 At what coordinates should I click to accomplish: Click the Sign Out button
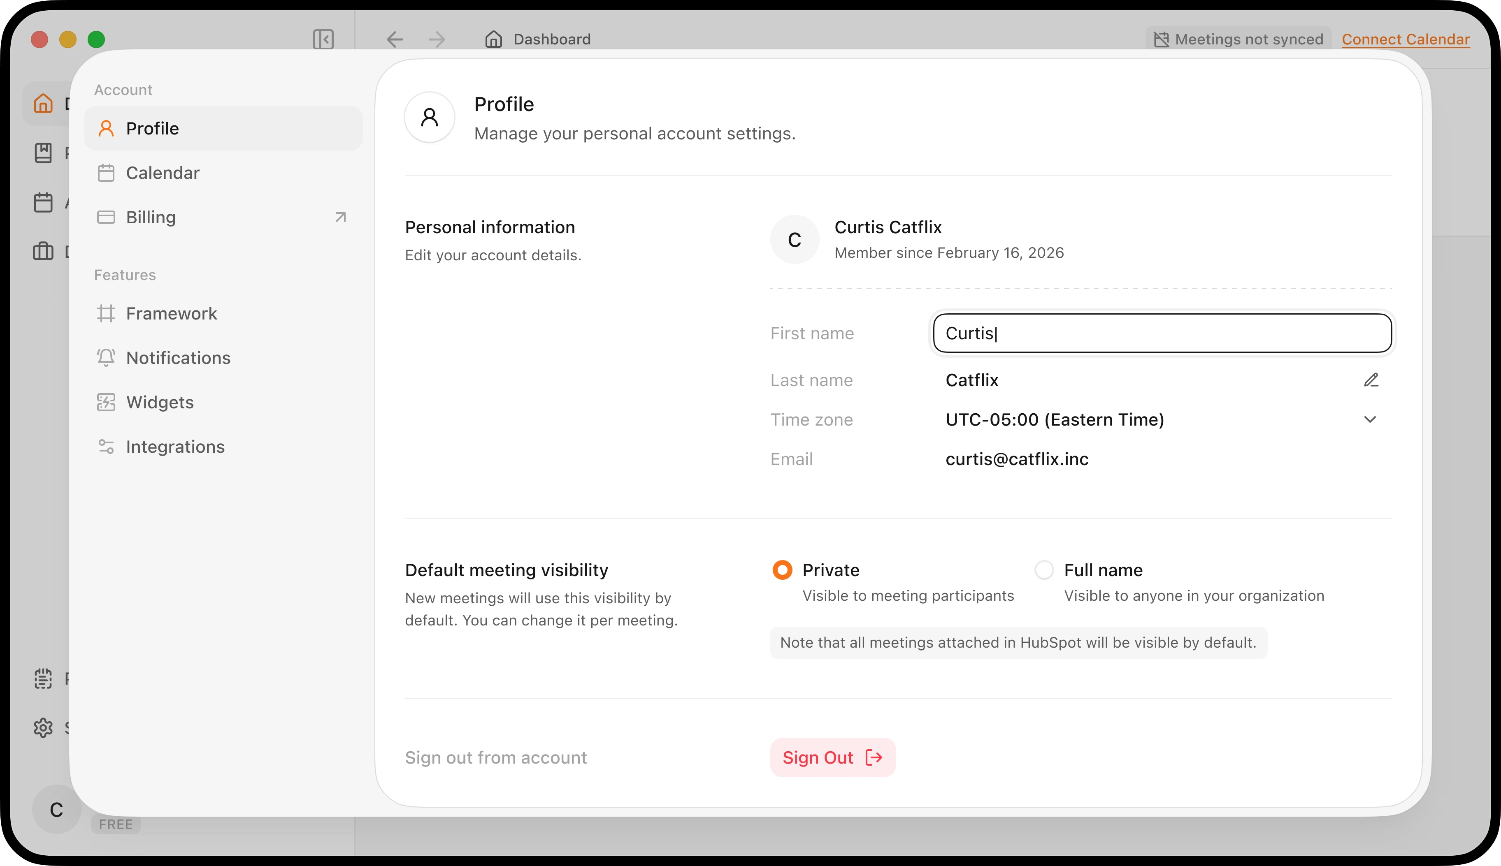[833, 758]
